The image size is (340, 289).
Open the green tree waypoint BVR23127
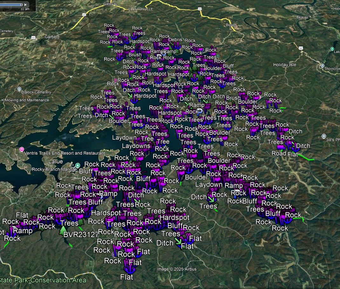[x=63, y=229]
